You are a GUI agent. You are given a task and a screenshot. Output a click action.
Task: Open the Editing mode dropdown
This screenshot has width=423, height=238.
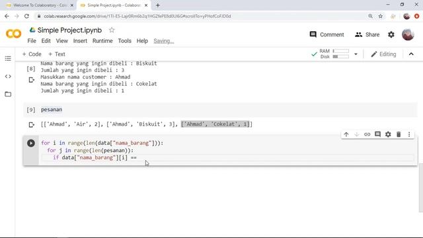[383, 54]
